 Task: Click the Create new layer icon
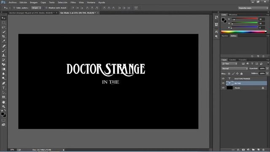[x=258, y=150]
